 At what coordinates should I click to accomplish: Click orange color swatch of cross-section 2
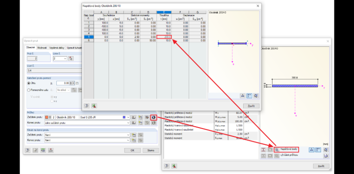(47, 117)
